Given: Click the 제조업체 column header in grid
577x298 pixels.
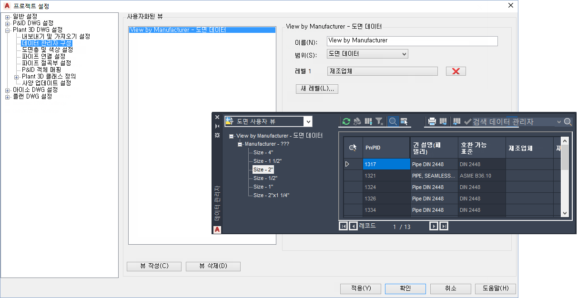Looking at the screenshot, I should (529, 148).
